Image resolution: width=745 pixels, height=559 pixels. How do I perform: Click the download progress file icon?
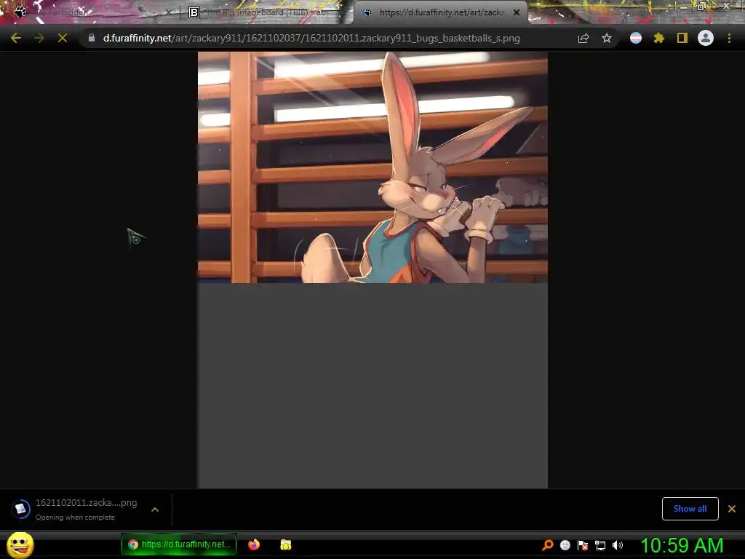(20, 509)
